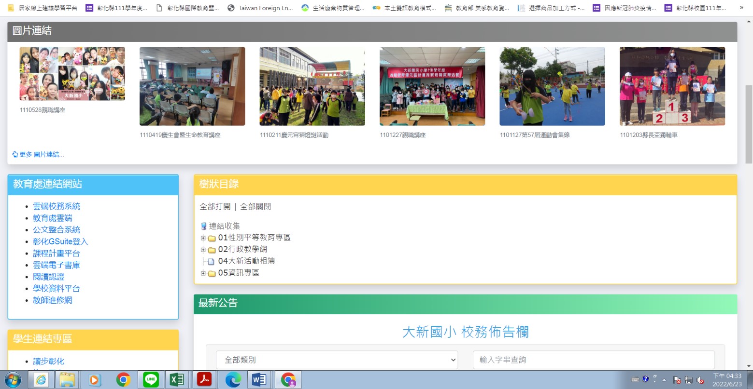Screen dimensions: 753x389
Task: Open Action Center flag icon in tray
Action: click(x=677, y=380)
